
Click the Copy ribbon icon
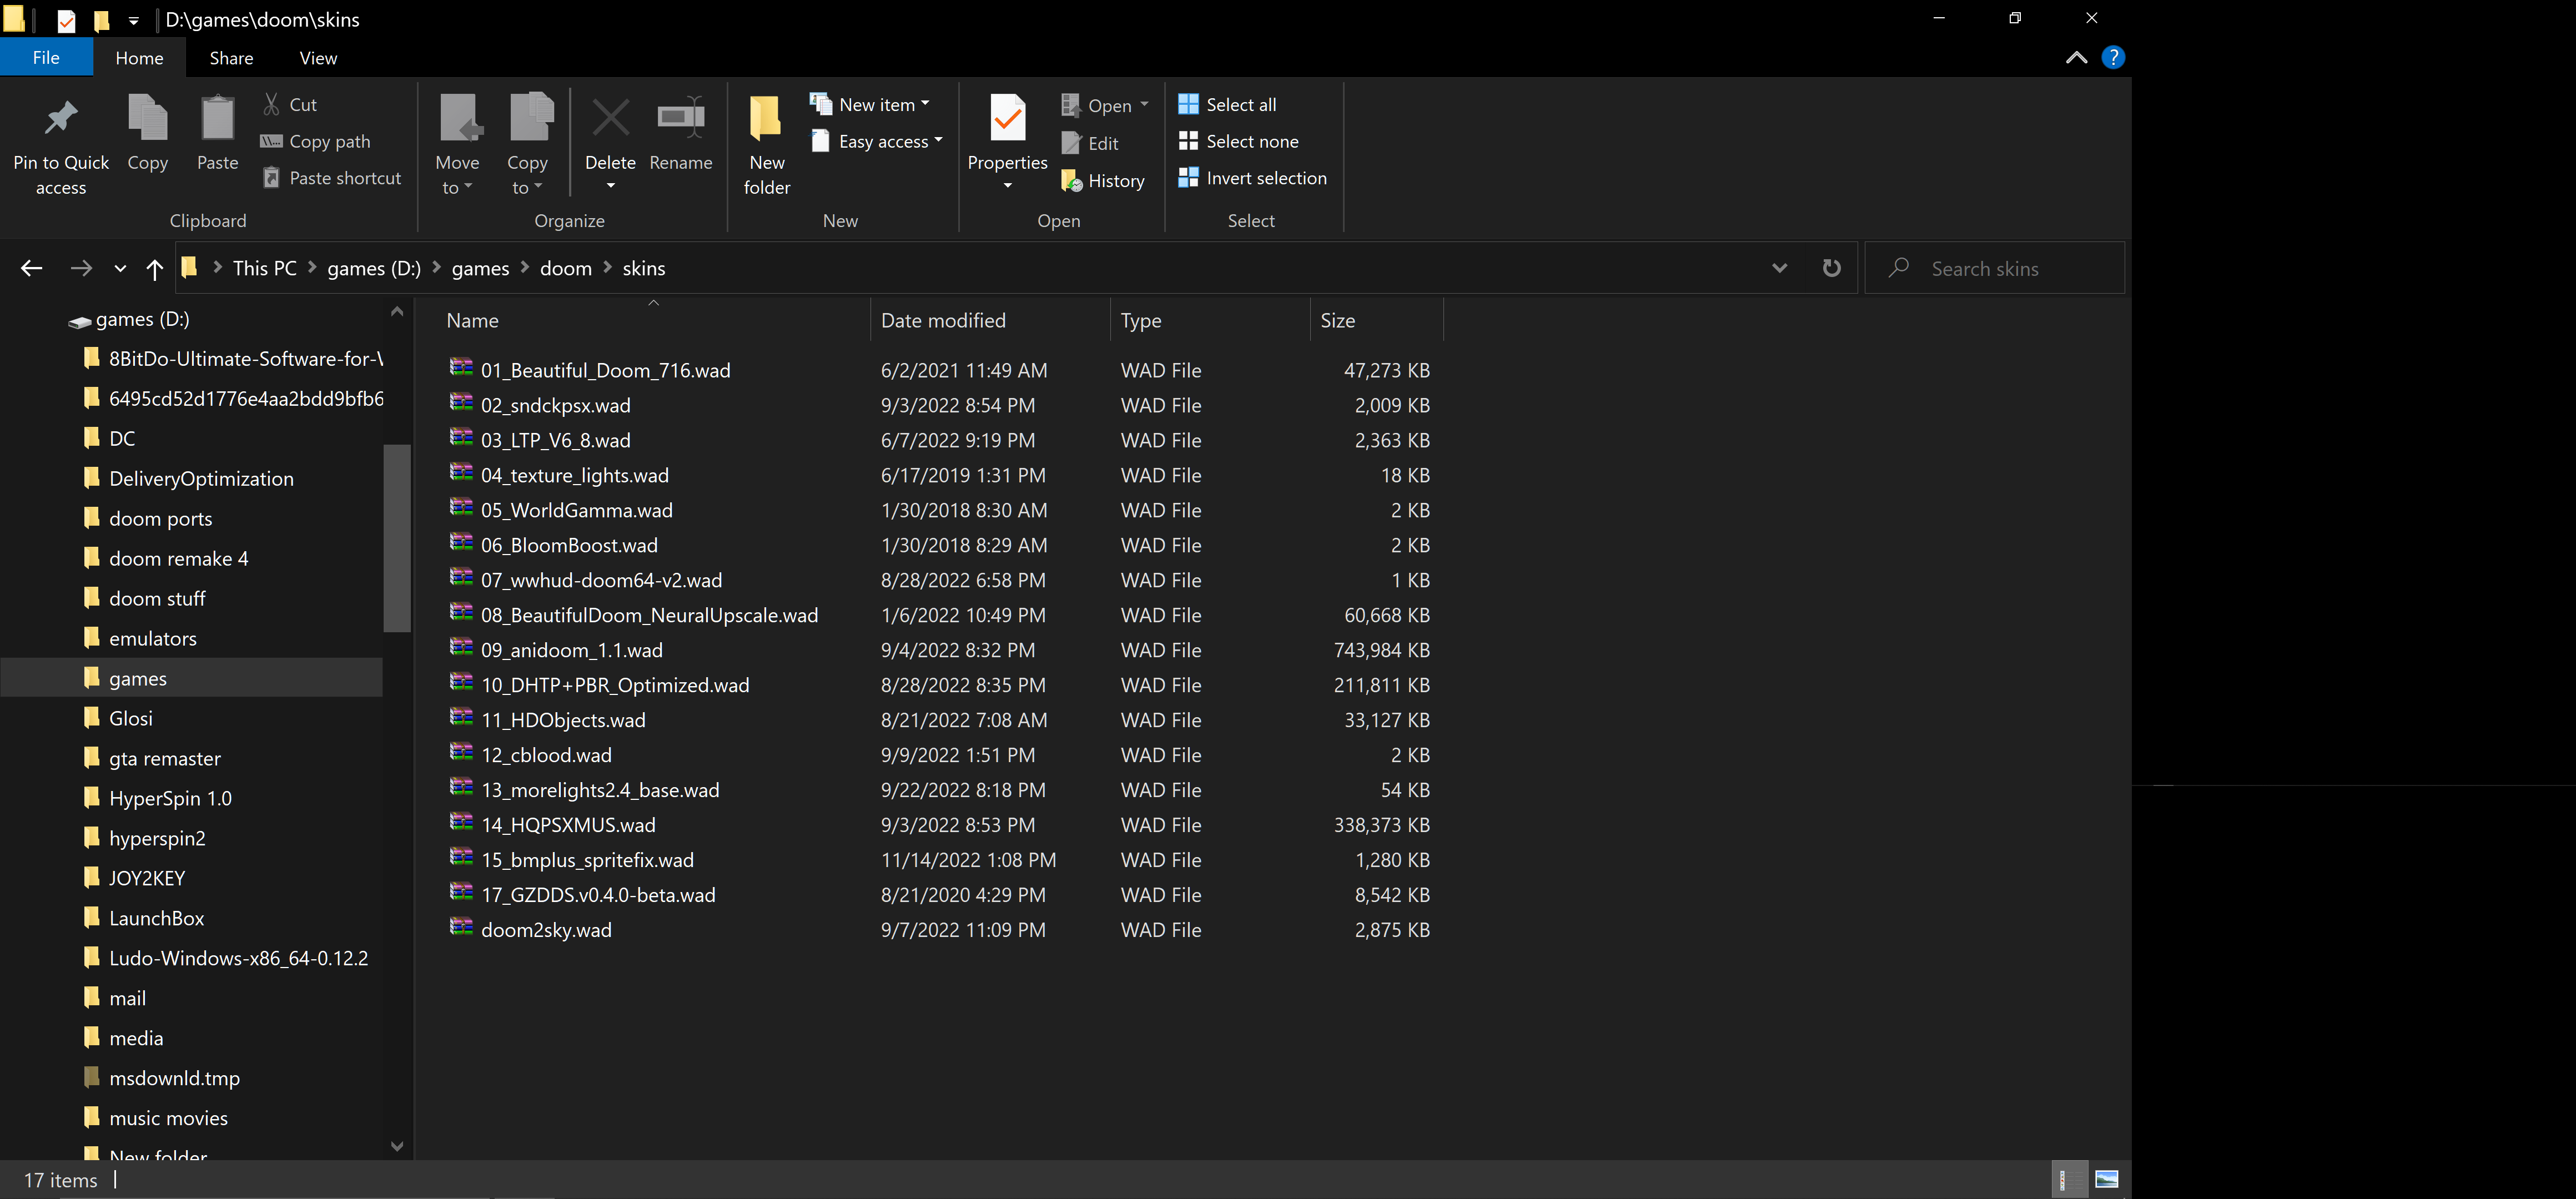pos(147,118)
